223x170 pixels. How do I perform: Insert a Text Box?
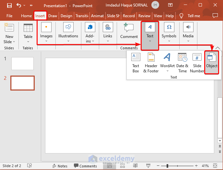coord(136,63)
